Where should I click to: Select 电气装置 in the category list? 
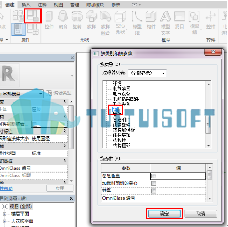(x=121, y=88)
